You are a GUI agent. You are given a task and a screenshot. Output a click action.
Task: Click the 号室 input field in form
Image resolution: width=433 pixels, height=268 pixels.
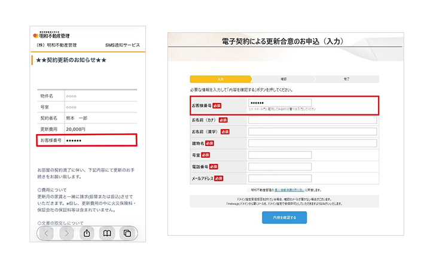point(279,155)
